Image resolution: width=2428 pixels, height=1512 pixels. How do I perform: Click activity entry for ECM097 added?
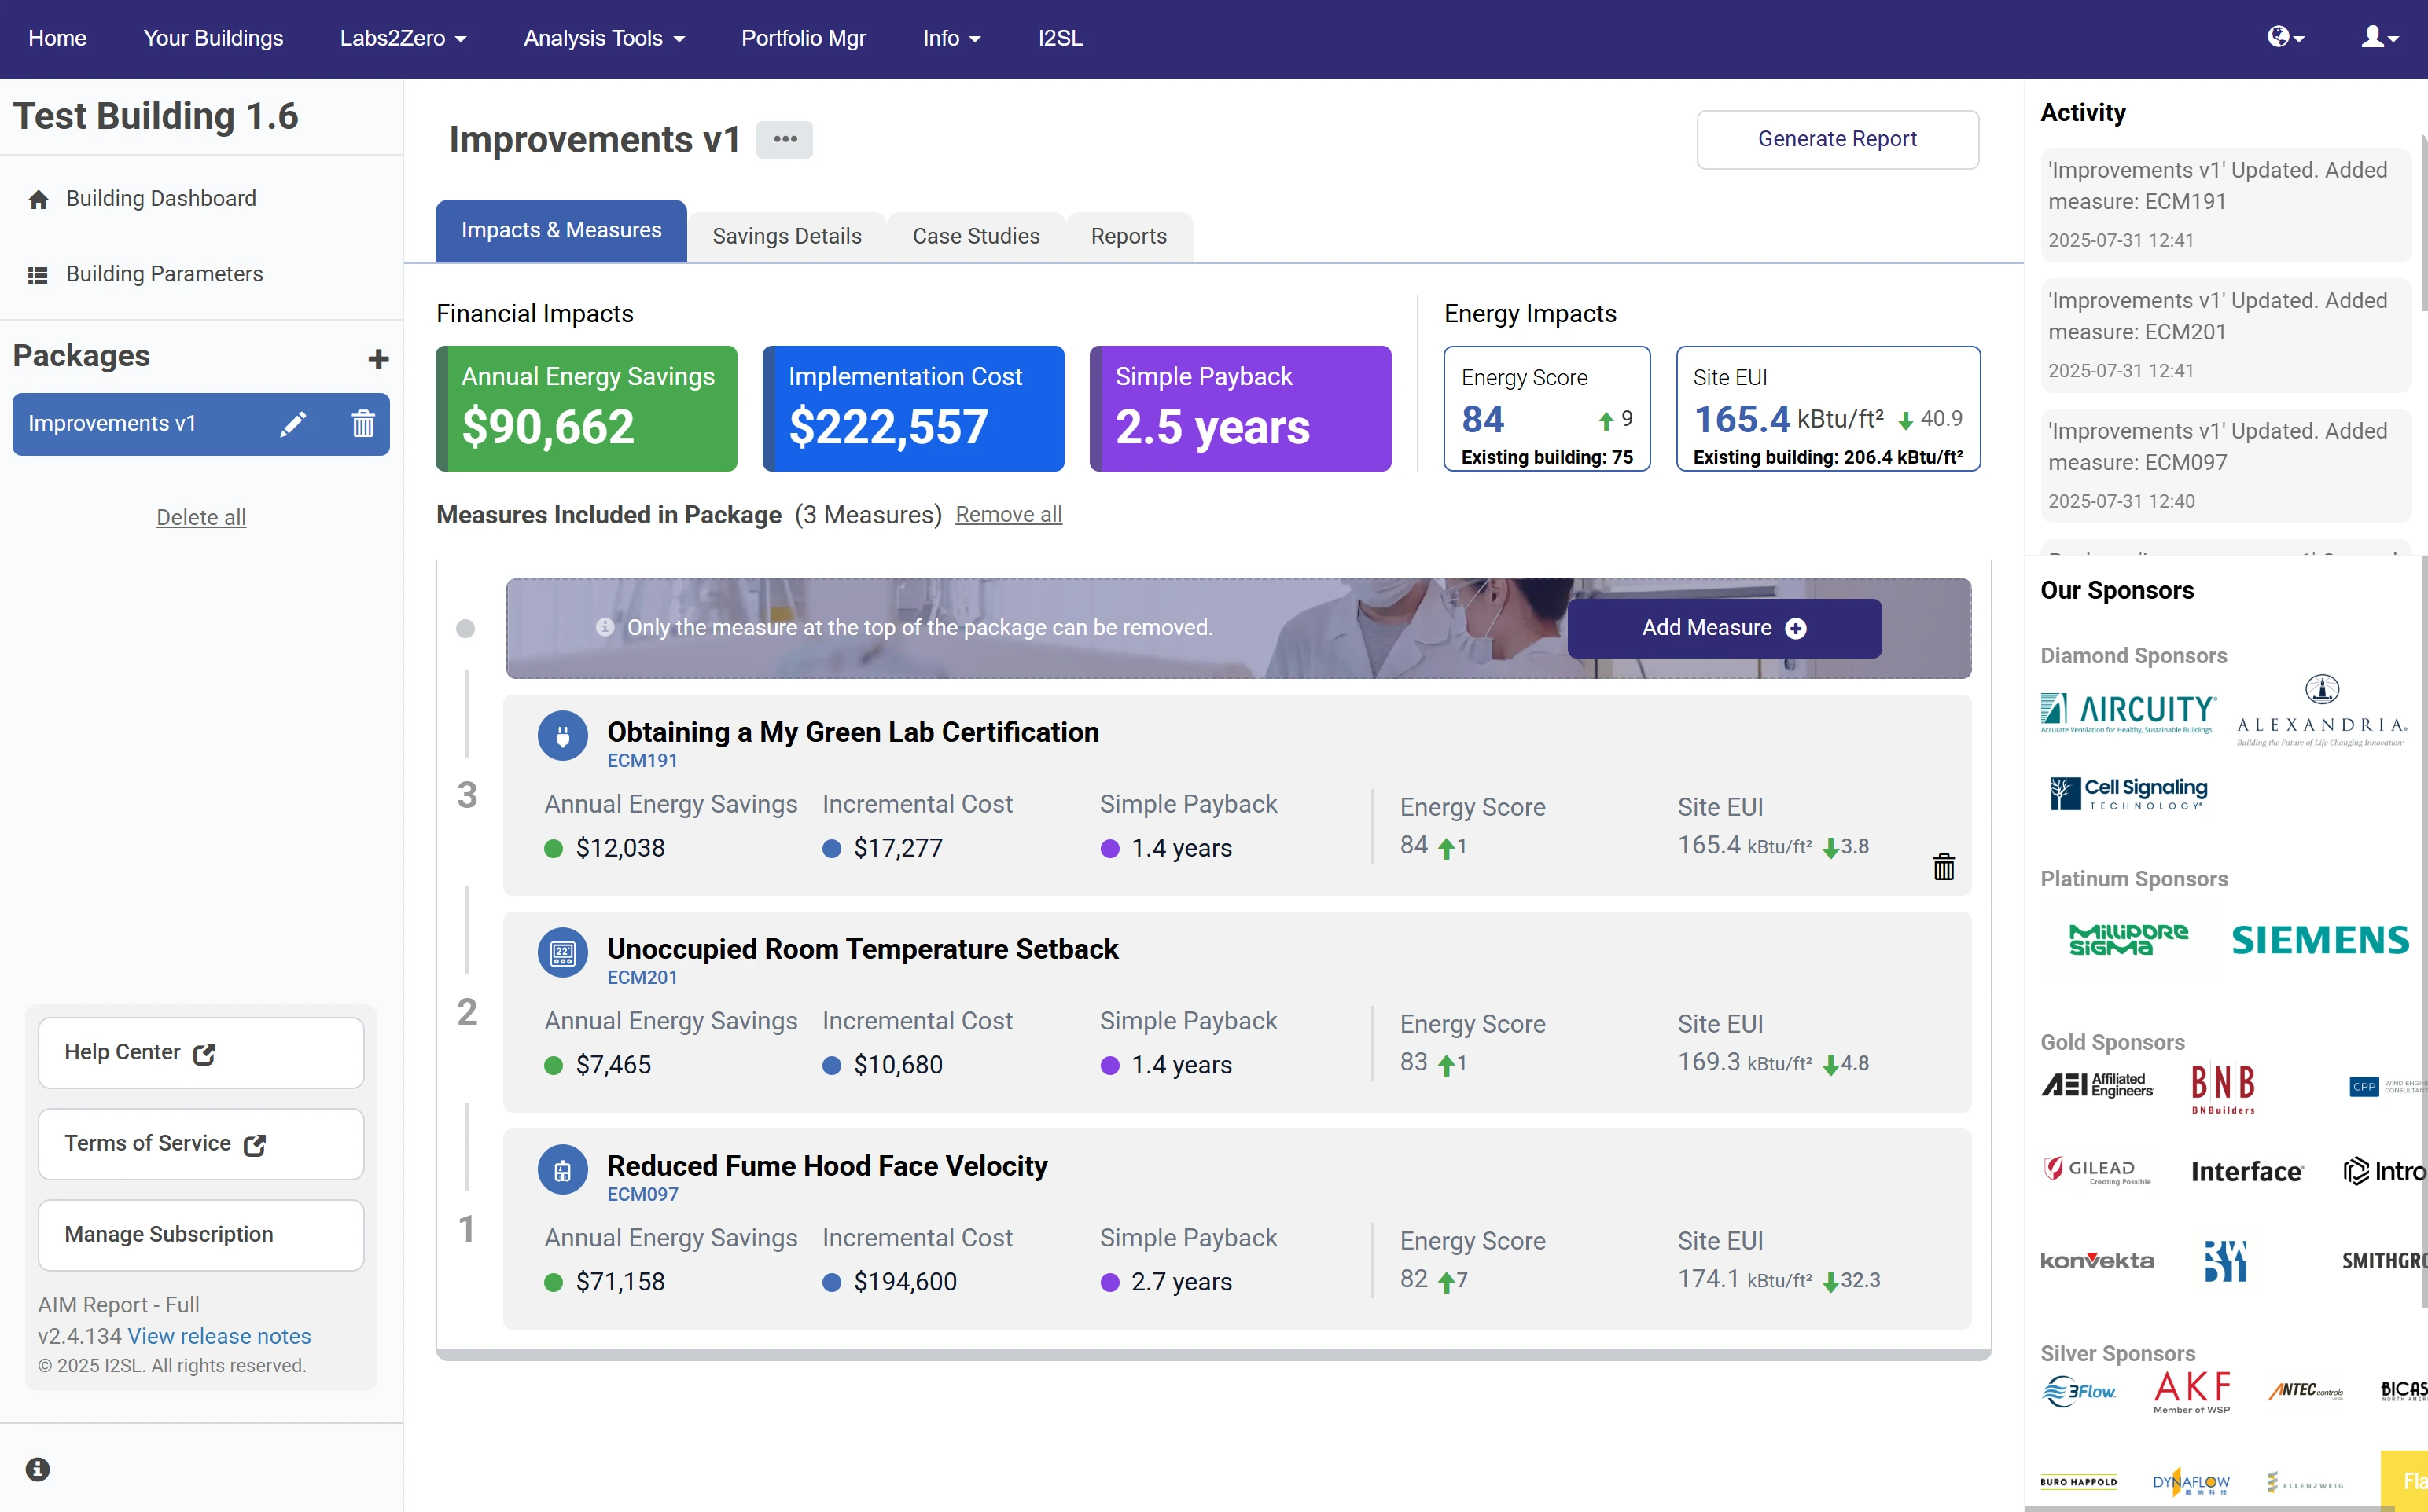pos(2225,465)
